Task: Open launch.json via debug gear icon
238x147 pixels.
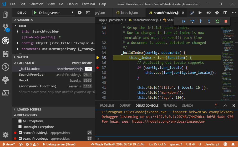Action: (x=80, y=13)
